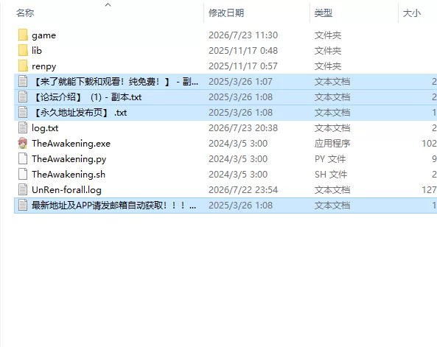Click date 2024/3/5 3:00 of TheAwakening.py
This screenshot has width=437, height=347.
pyautogui.click(x=238, y=159)
